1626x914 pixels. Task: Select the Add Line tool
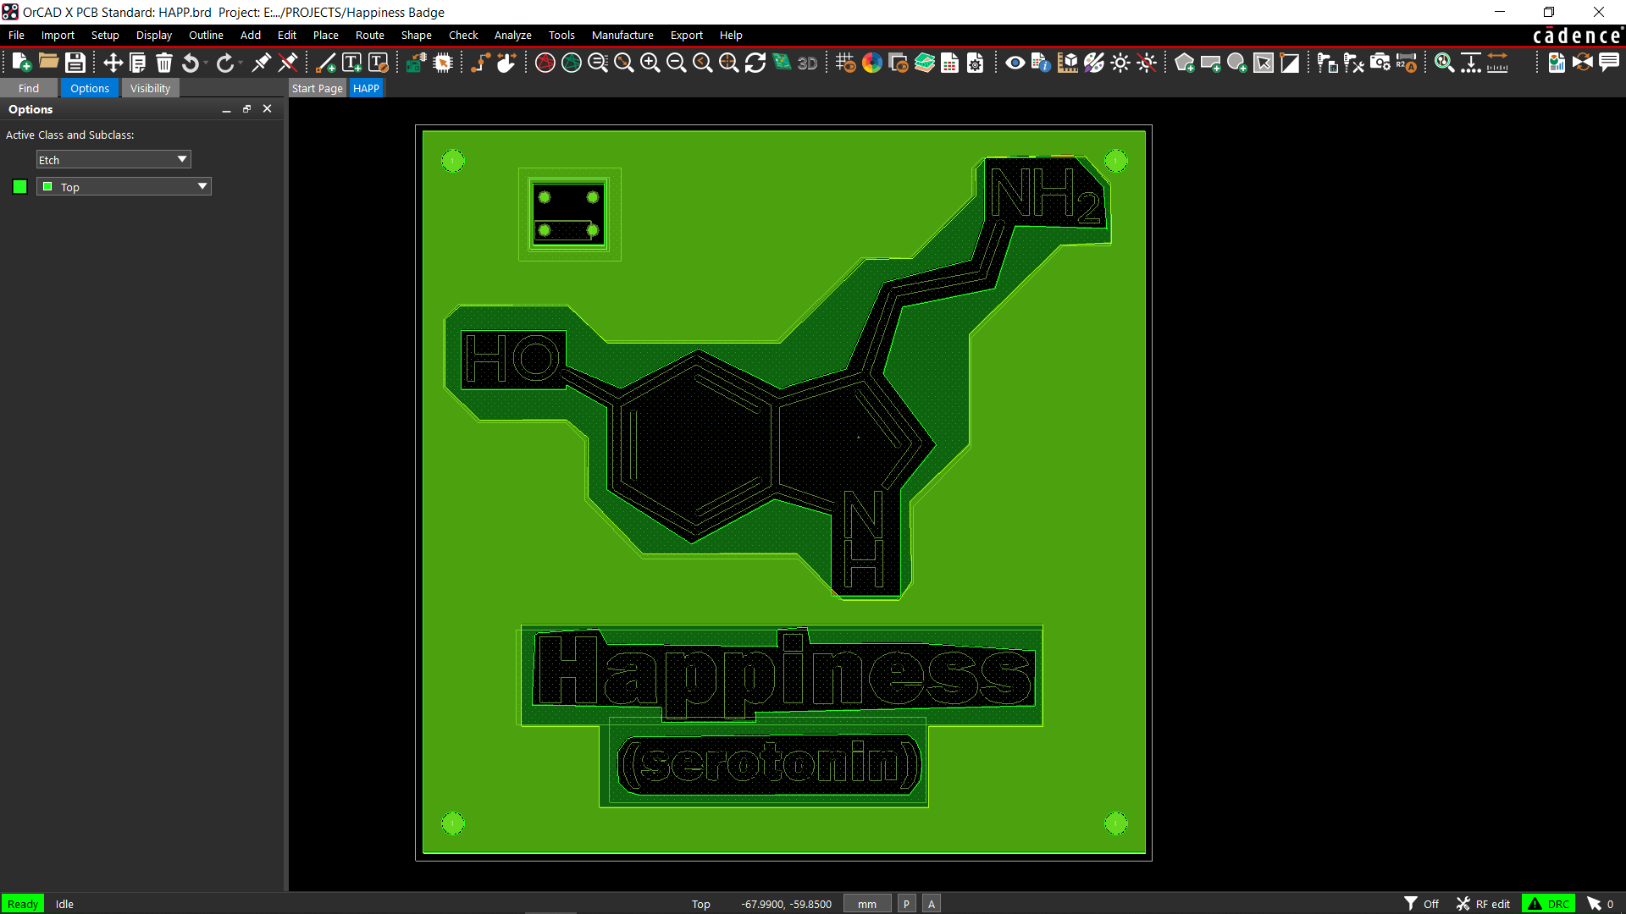point(326,63)
